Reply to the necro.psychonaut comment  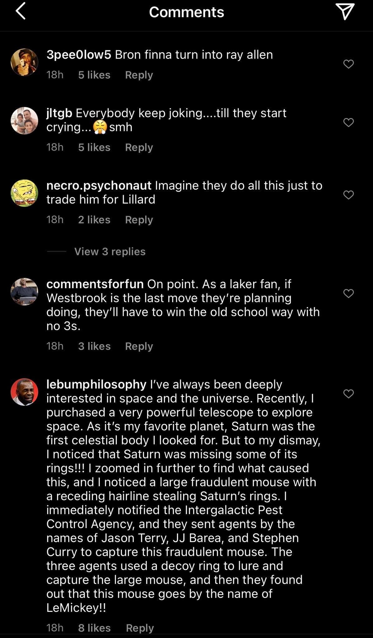tap(139, 220)
